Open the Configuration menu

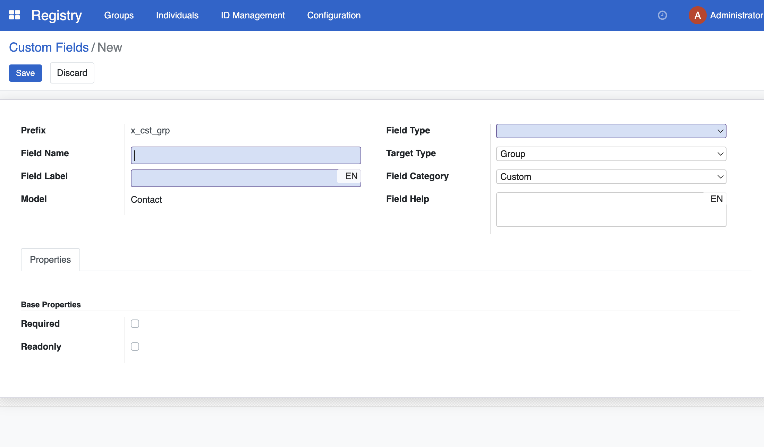334,15
